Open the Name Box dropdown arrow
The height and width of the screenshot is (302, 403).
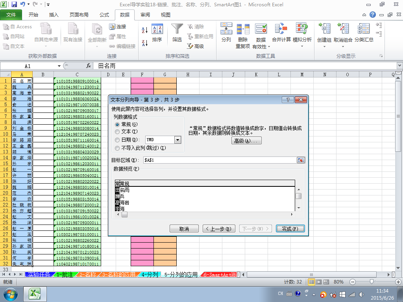[59, 66]
